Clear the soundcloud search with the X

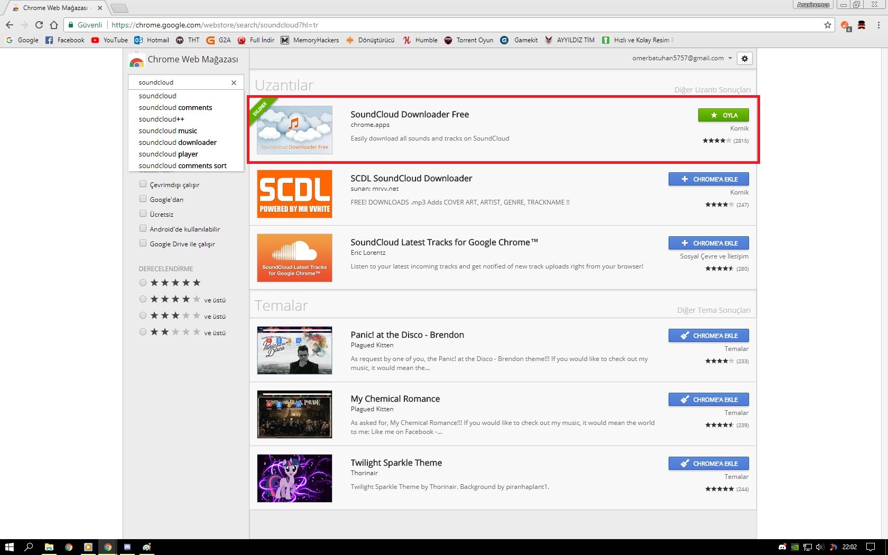pyautogui.click(x=234, y=82)
